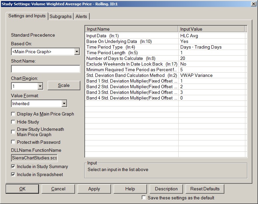Uncheck Include in Study Summary
Image resolution: width=258 pixels, height=204 pixels.
[13, 166]
